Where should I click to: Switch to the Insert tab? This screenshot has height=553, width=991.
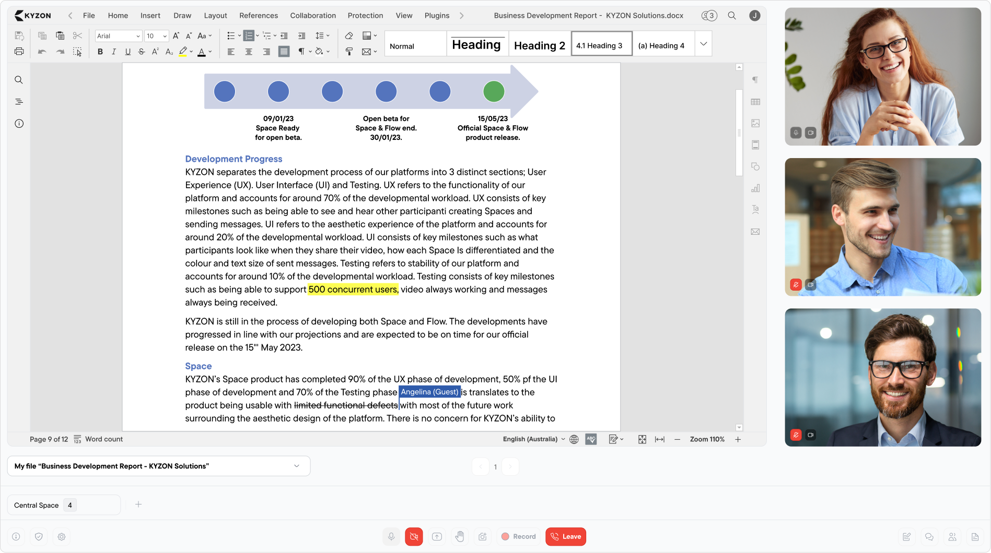pyautogui.click(x=150, y=16)
